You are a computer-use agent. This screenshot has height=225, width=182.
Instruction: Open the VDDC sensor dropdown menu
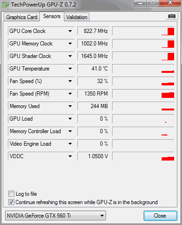pyautogui.click(x=70, y=156)
